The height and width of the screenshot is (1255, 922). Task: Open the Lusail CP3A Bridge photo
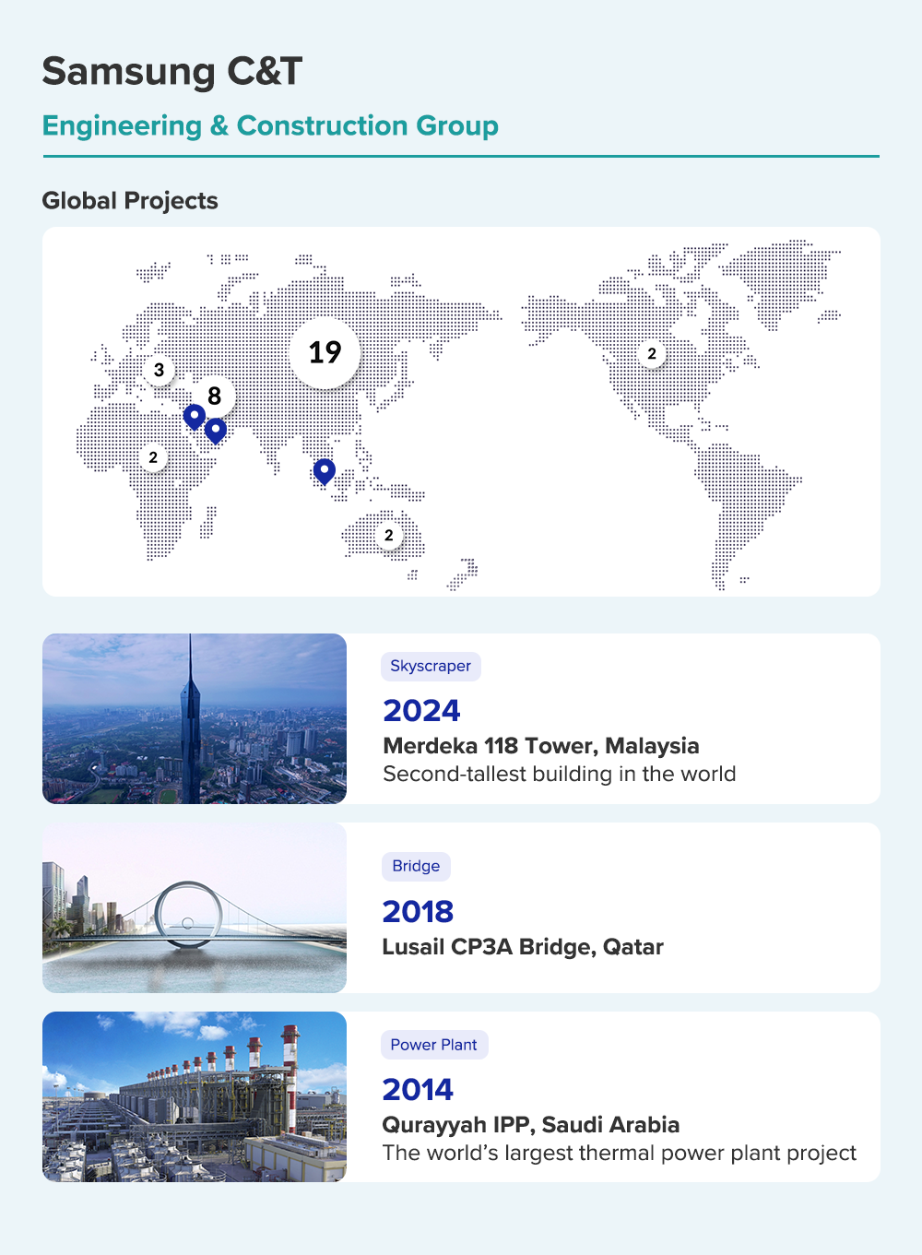[195, 908]
